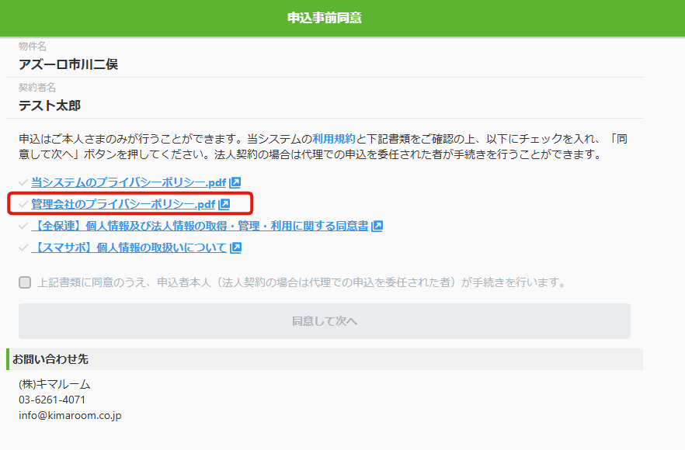Open the 管理会社のプライバシーポリシー.pdf link
The width and height of the screenshot is (685, 450).
point(123,204)
